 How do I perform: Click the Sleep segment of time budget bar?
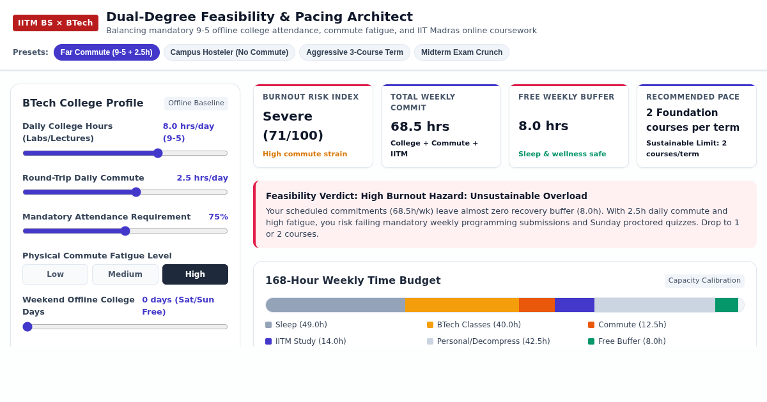[336, 305]
